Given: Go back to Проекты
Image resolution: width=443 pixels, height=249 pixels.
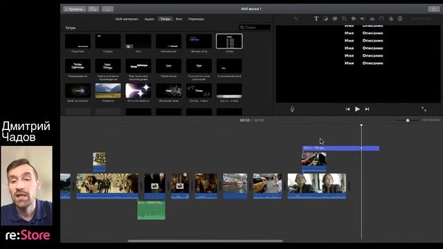Looking at the screenshot, I should pos(74,9).
